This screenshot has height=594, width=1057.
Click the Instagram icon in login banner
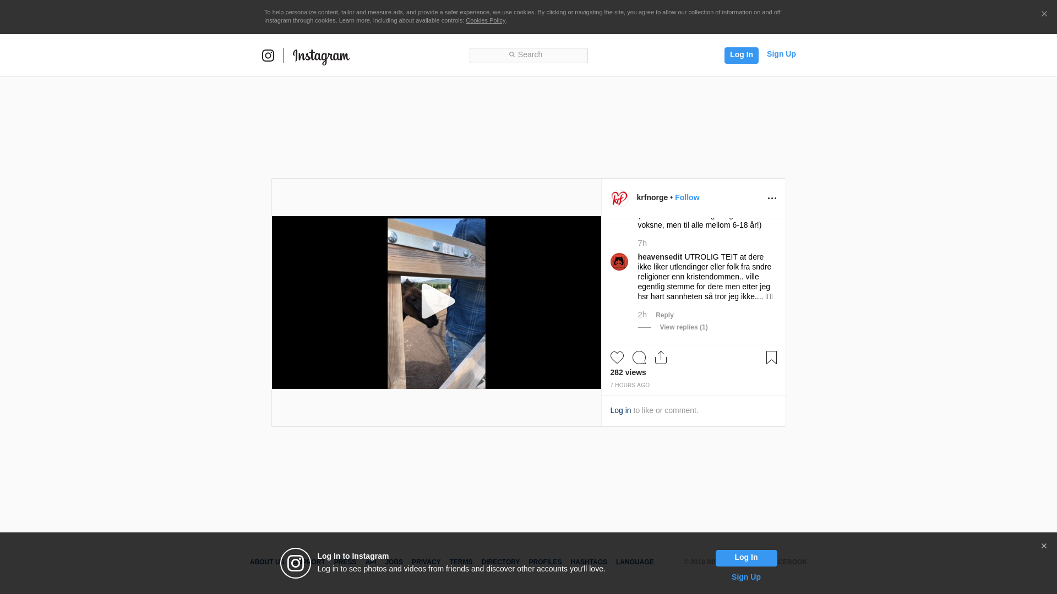point(296,564)
